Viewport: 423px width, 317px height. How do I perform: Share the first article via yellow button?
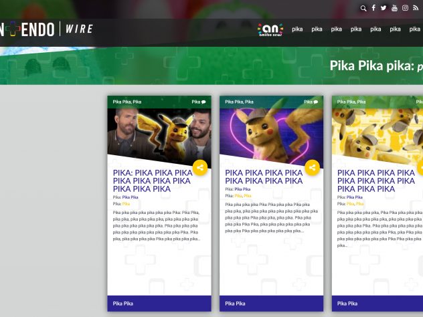coord(200,168)
